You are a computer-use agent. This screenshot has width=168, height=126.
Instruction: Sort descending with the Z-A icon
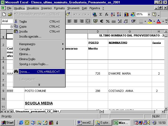pos(118,14)
